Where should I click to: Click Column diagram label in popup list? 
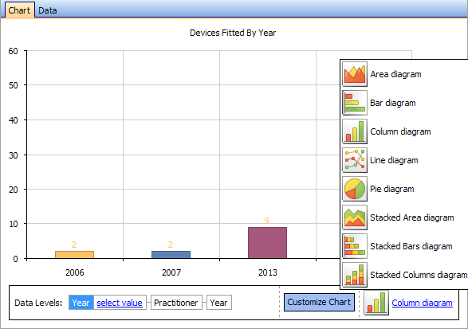[400, 131]
